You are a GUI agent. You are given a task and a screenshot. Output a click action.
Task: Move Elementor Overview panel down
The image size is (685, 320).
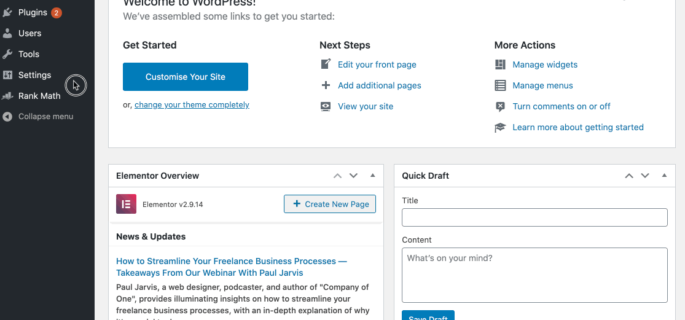353,176
